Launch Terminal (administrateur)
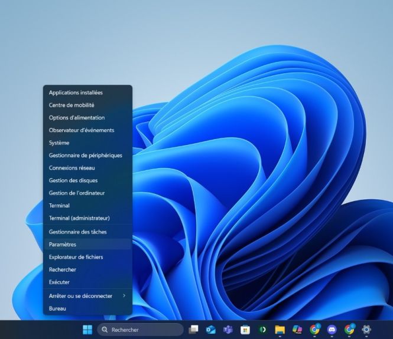This screenshot has height=339, width=393. click(x=87, y=218)
